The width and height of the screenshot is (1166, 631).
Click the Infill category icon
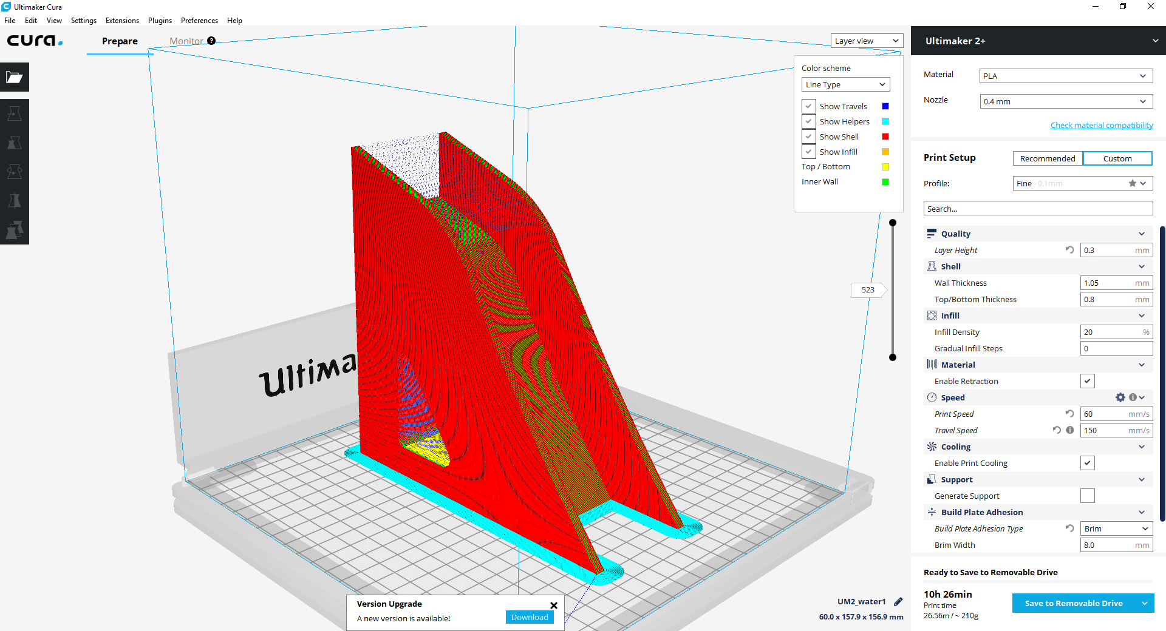coord(932,315)
